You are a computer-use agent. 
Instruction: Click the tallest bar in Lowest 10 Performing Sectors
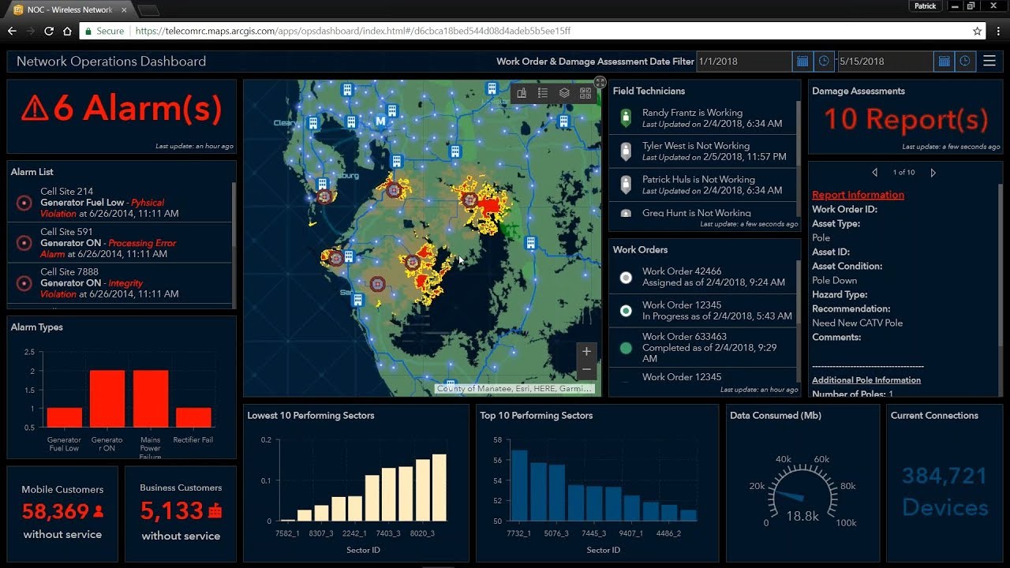point(439,488)
